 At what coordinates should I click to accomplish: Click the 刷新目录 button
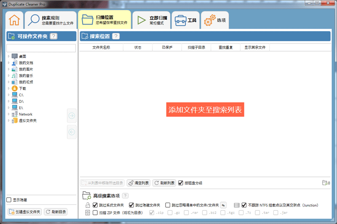click(x=56, y=212)
